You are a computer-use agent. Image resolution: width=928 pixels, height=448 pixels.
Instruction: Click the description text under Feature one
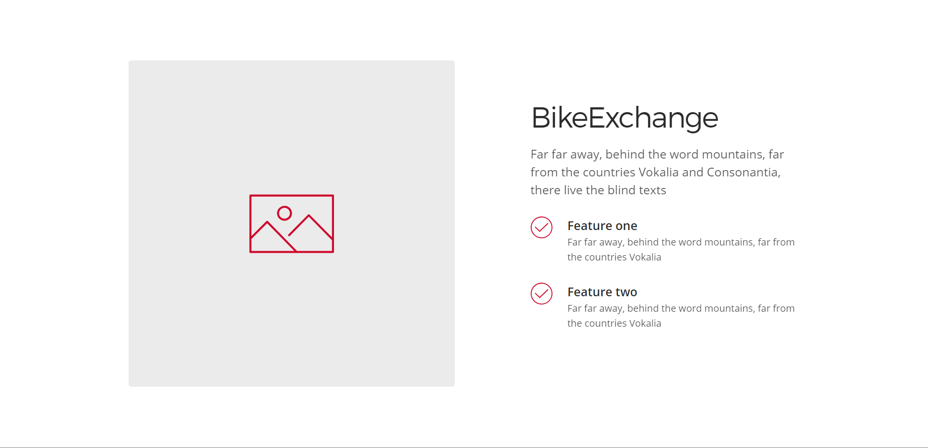pos(681,249)
